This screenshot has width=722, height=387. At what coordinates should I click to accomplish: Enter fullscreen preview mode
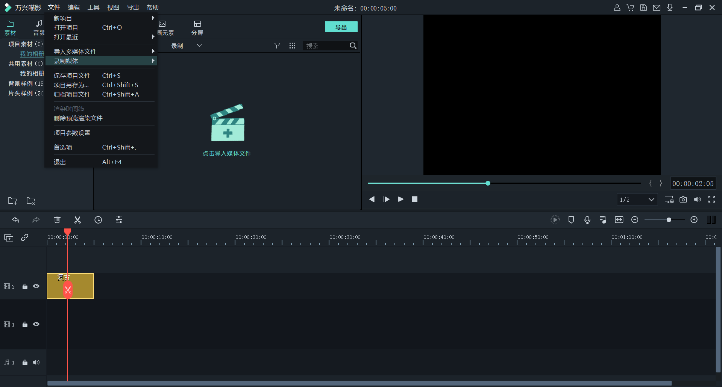click(x=711, y=200)
